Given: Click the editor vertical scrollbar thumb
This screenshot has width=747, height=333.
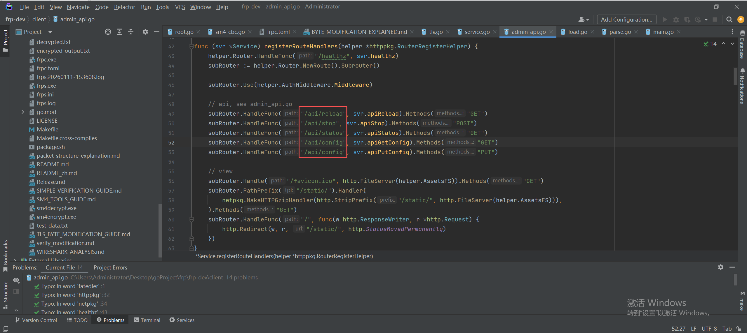Looking at the screenshot, I should pos(735,76).
